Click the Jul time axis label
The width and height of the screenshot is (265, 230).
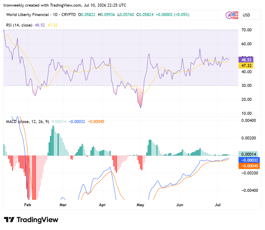(x=218, y=205)
